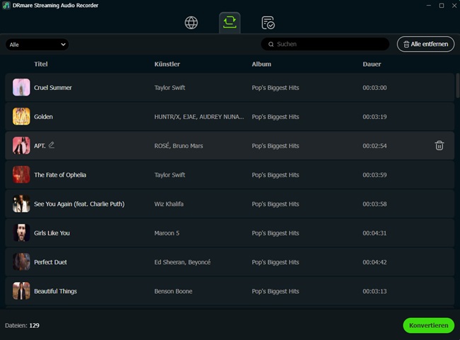The image size is (460, 340).
Task: Click artist HUNTR/X, EJAE, AUDREY NUNA
Action: coord(199,117)
